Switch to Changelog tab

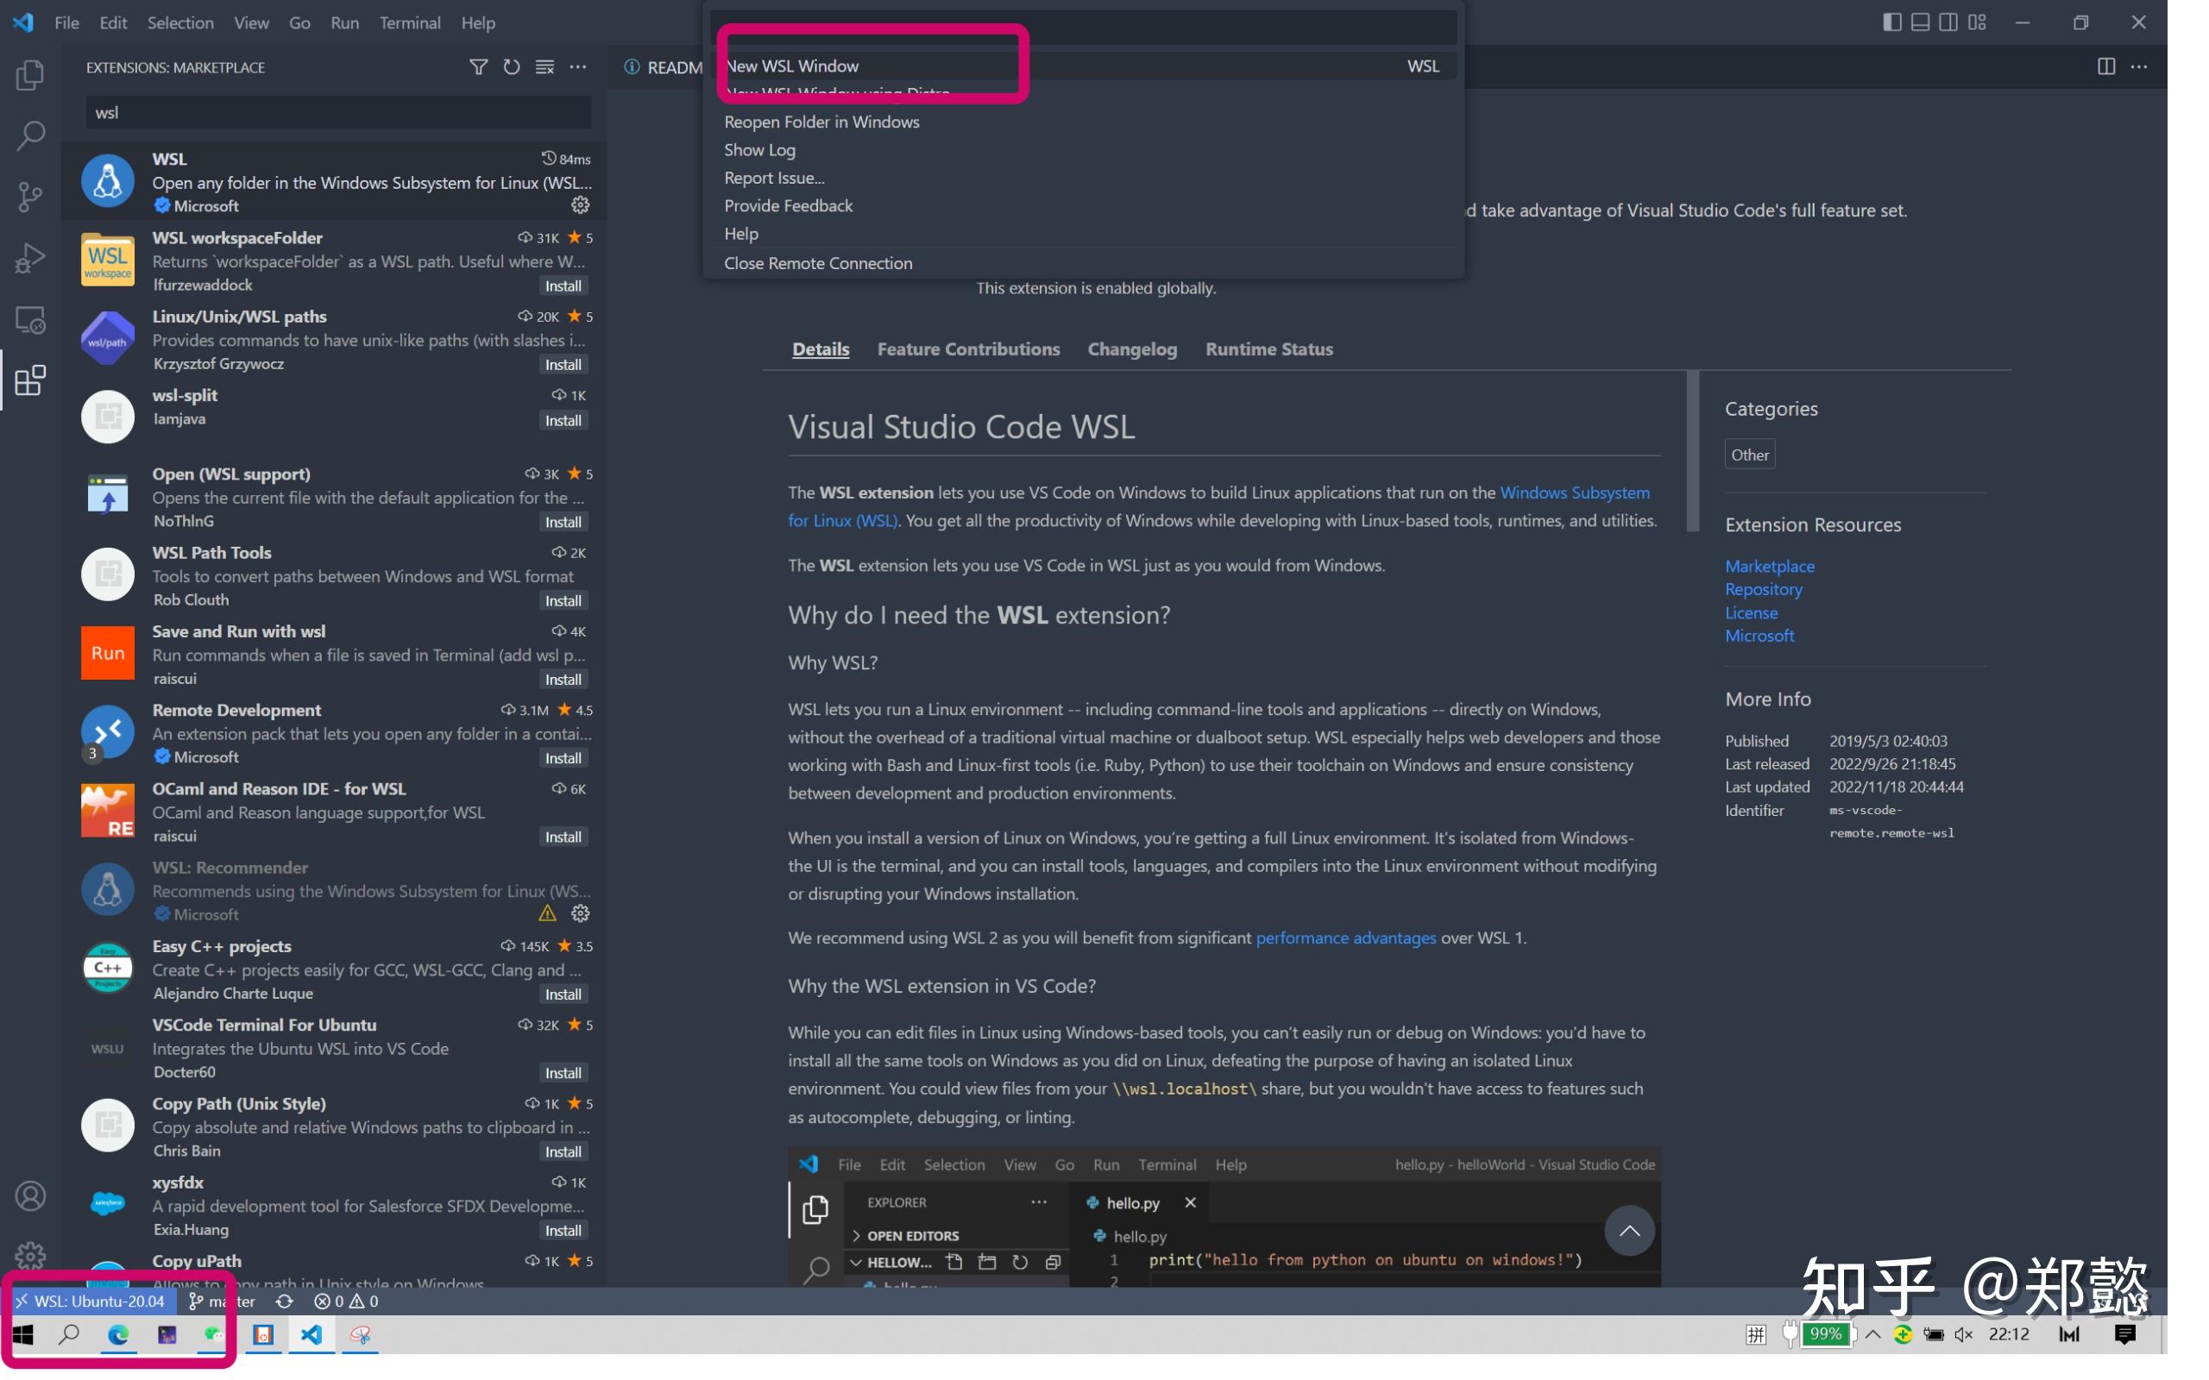point(1132,348)
